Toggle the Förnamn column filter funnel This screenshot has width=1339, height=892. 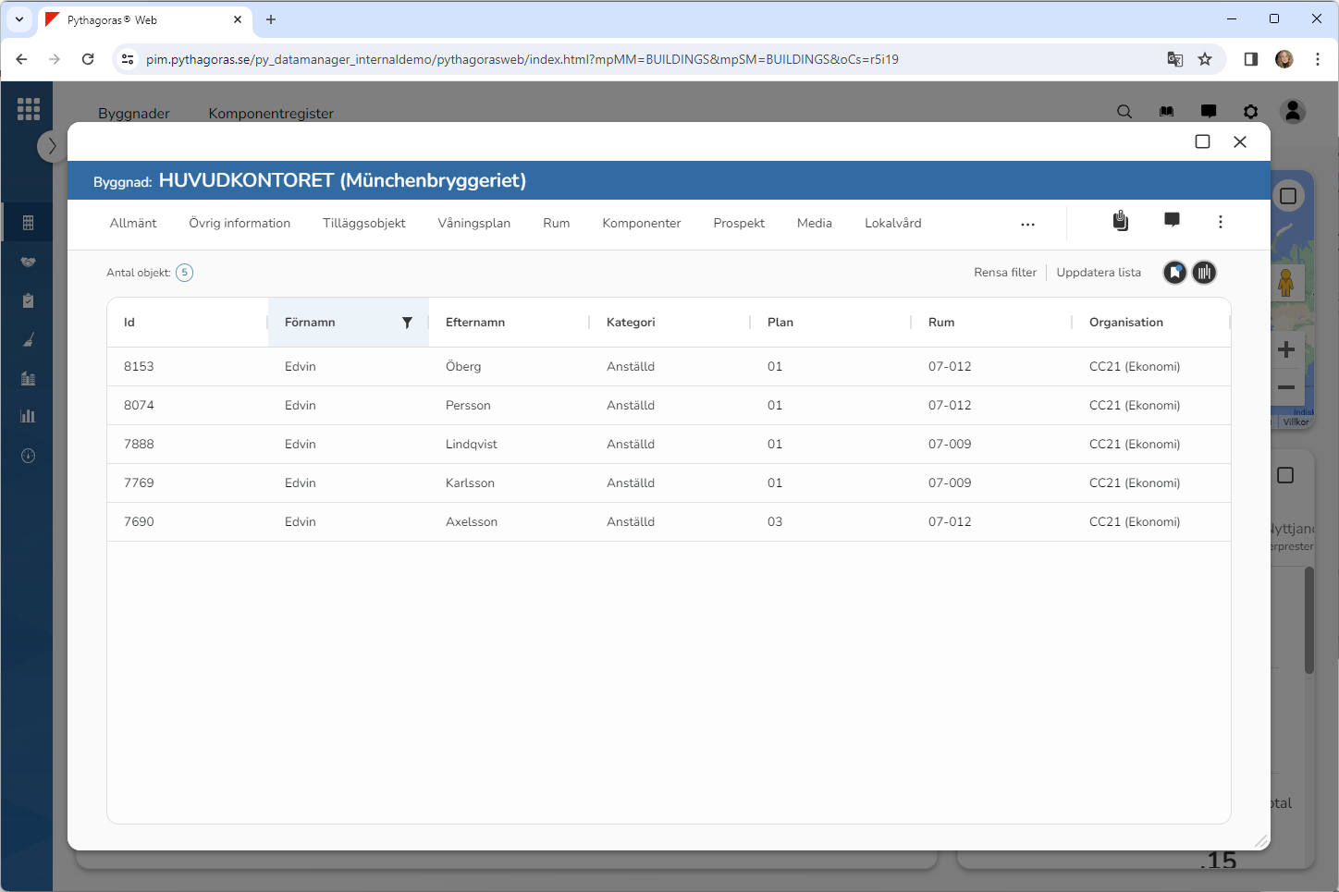[x=407, y=323]
